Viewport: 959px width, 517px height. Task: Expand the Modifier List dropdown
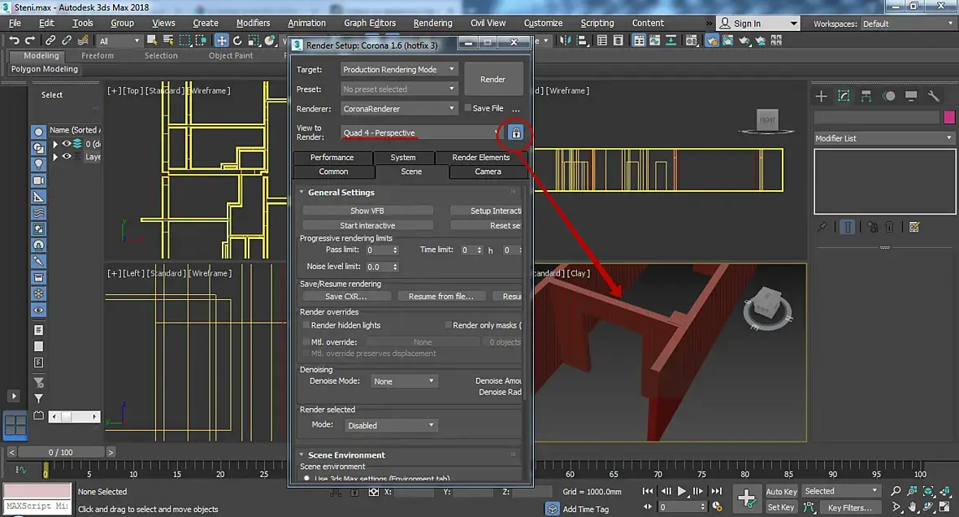click(883, 138)
